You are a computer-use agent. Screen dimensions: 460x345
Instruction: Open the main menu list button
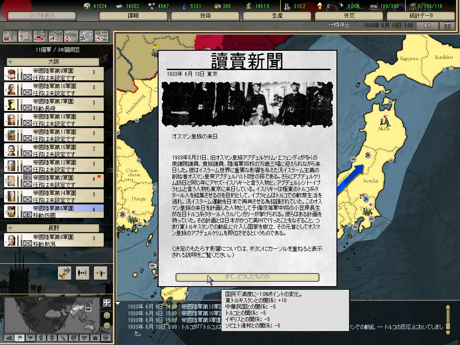tap(447, 26)
